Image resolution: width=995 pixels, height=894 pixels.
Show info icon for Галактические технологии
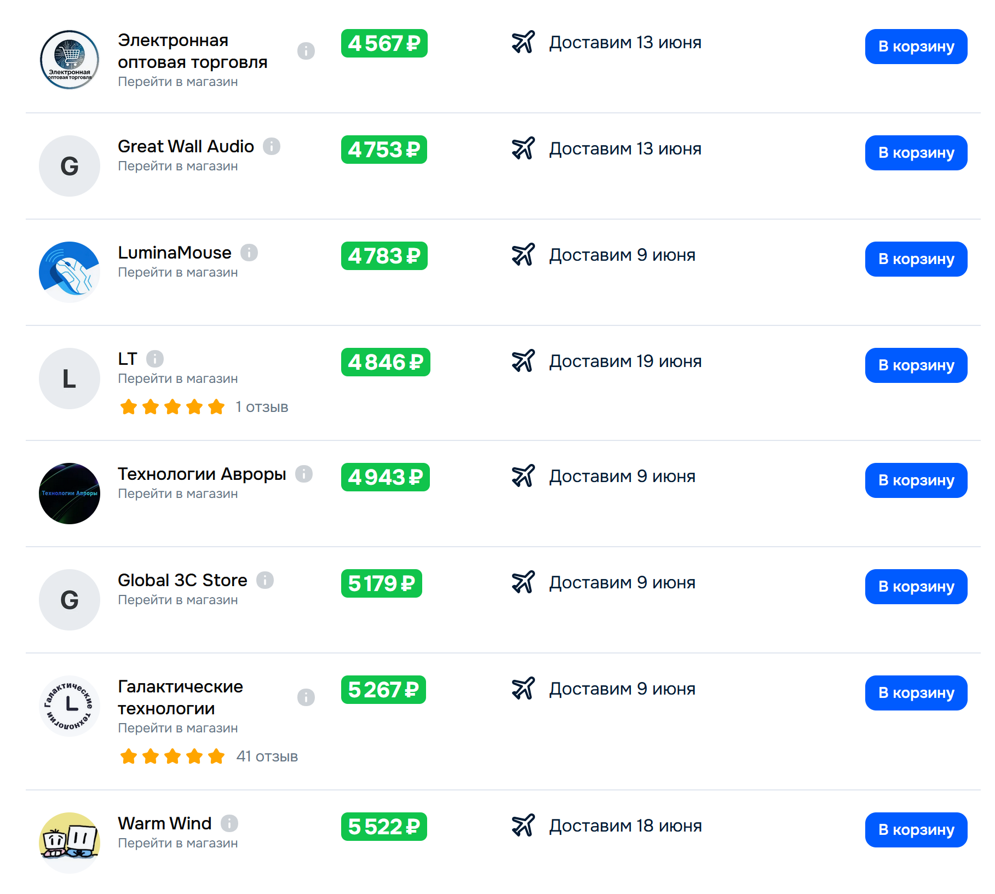click(x=306, y=697)
